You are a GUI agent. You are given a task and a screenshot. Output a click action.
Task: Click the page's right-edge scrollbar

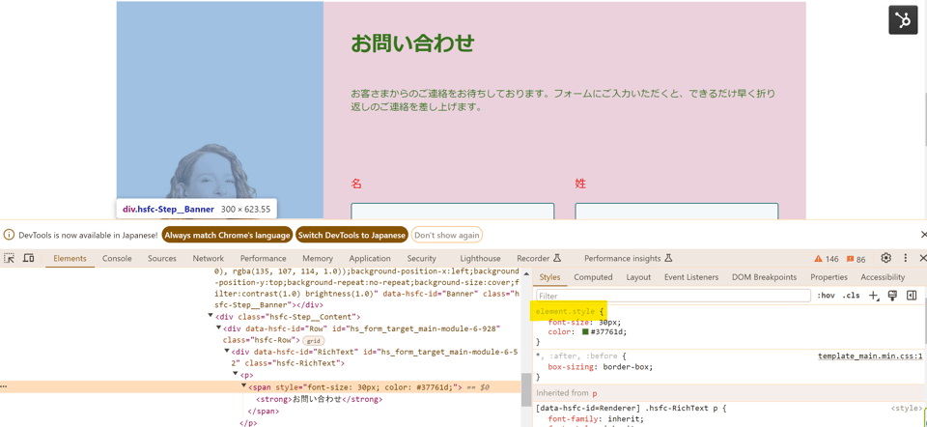tap(925, 118)
